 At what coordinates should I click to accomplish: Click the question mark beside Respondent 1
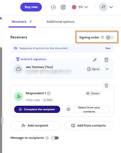pos(49,93)
